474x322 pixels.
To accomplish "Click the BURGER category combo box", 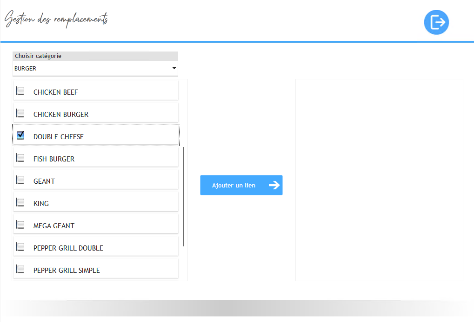I will coord(93,69).
